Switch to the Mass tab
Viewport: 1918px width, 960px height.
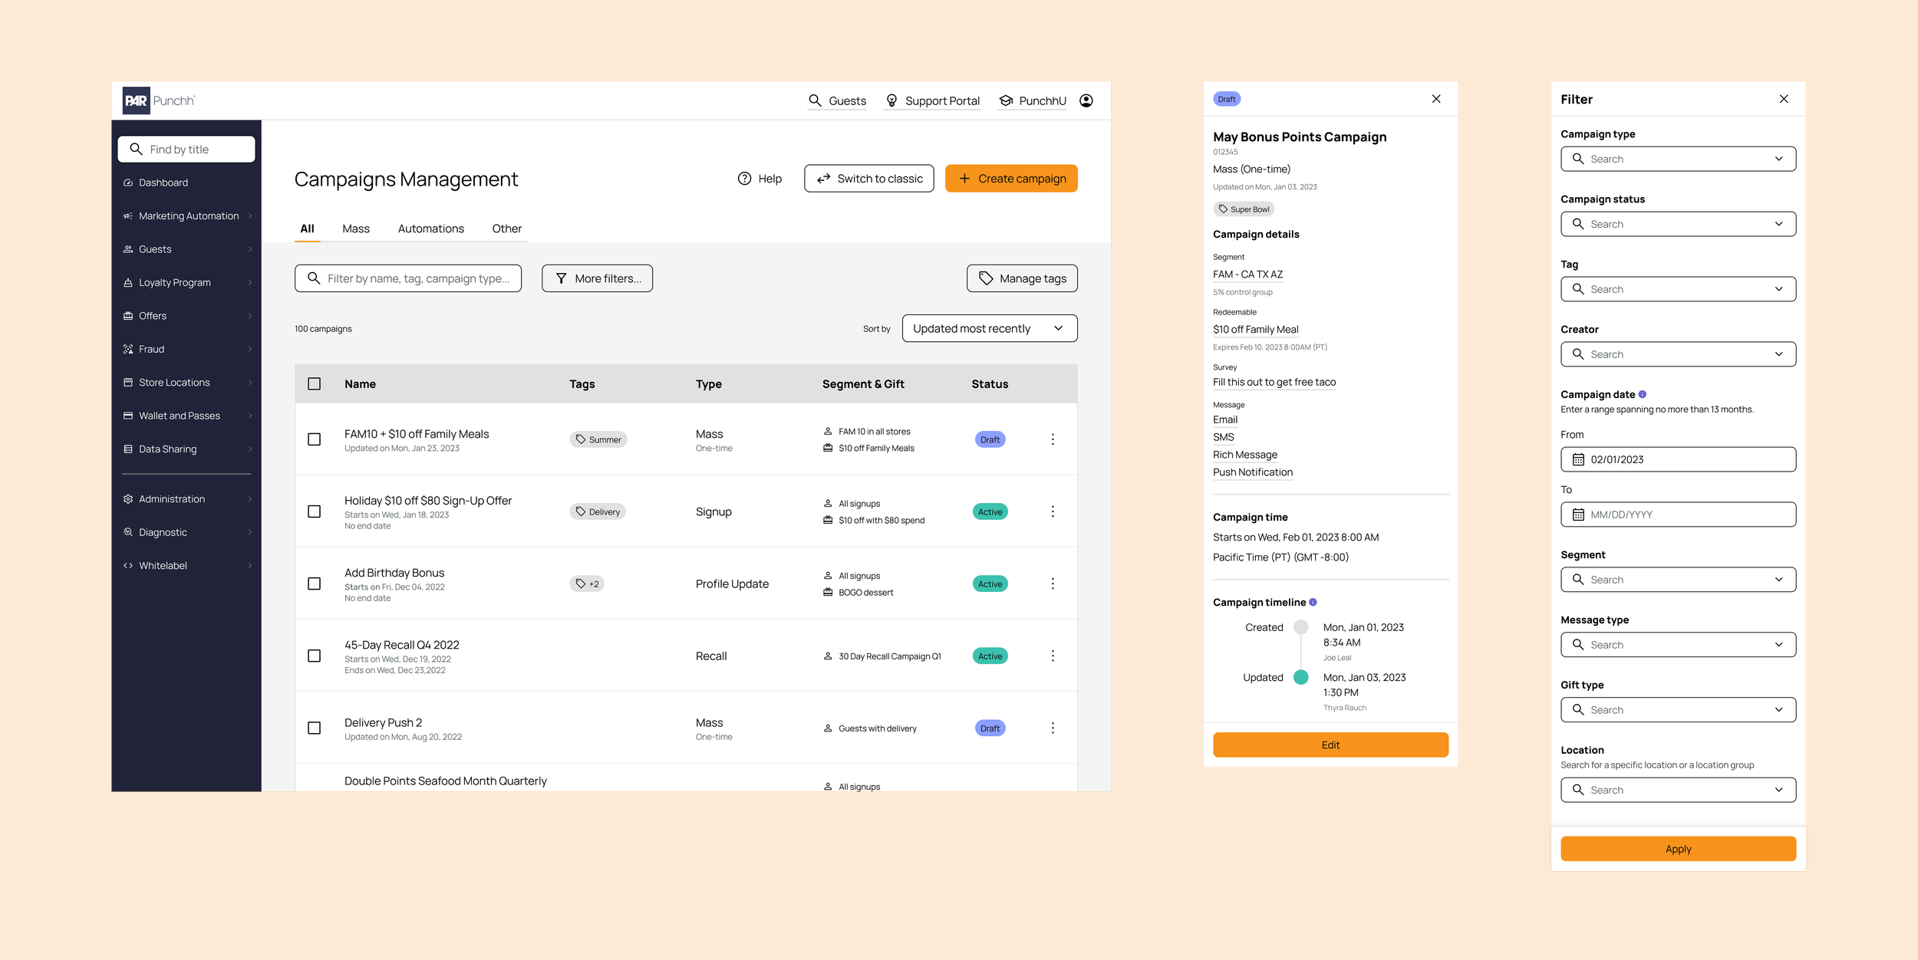pos(355,228)
